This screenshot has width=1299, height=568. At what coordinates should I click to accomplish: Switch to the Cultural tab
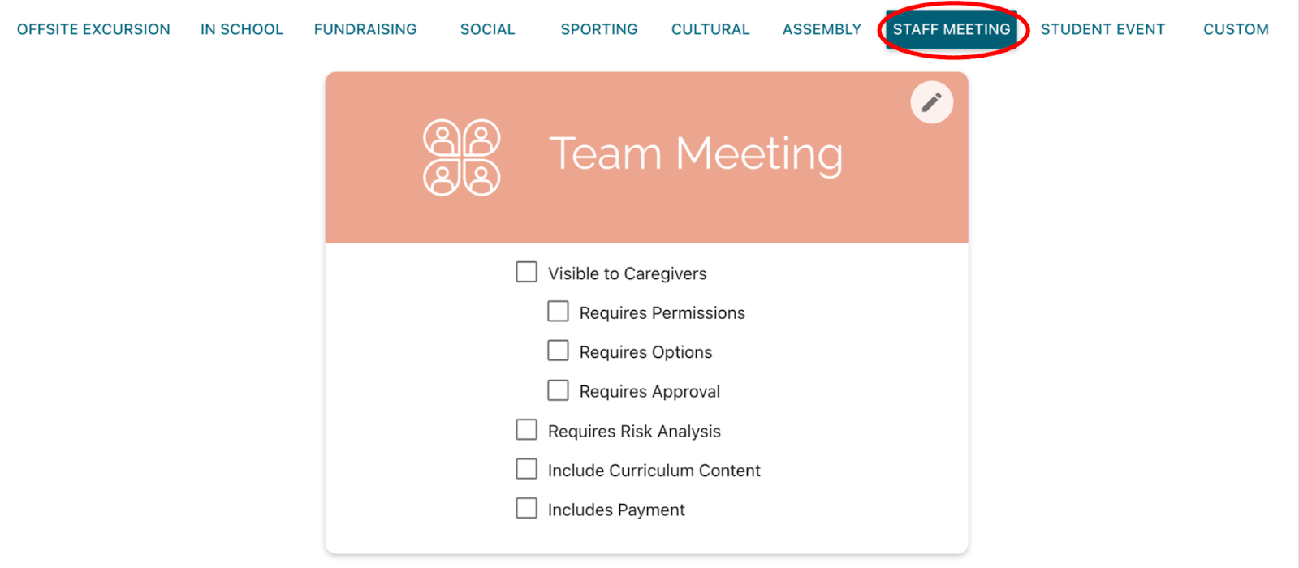pyautogui.click(x=710, y=29)
